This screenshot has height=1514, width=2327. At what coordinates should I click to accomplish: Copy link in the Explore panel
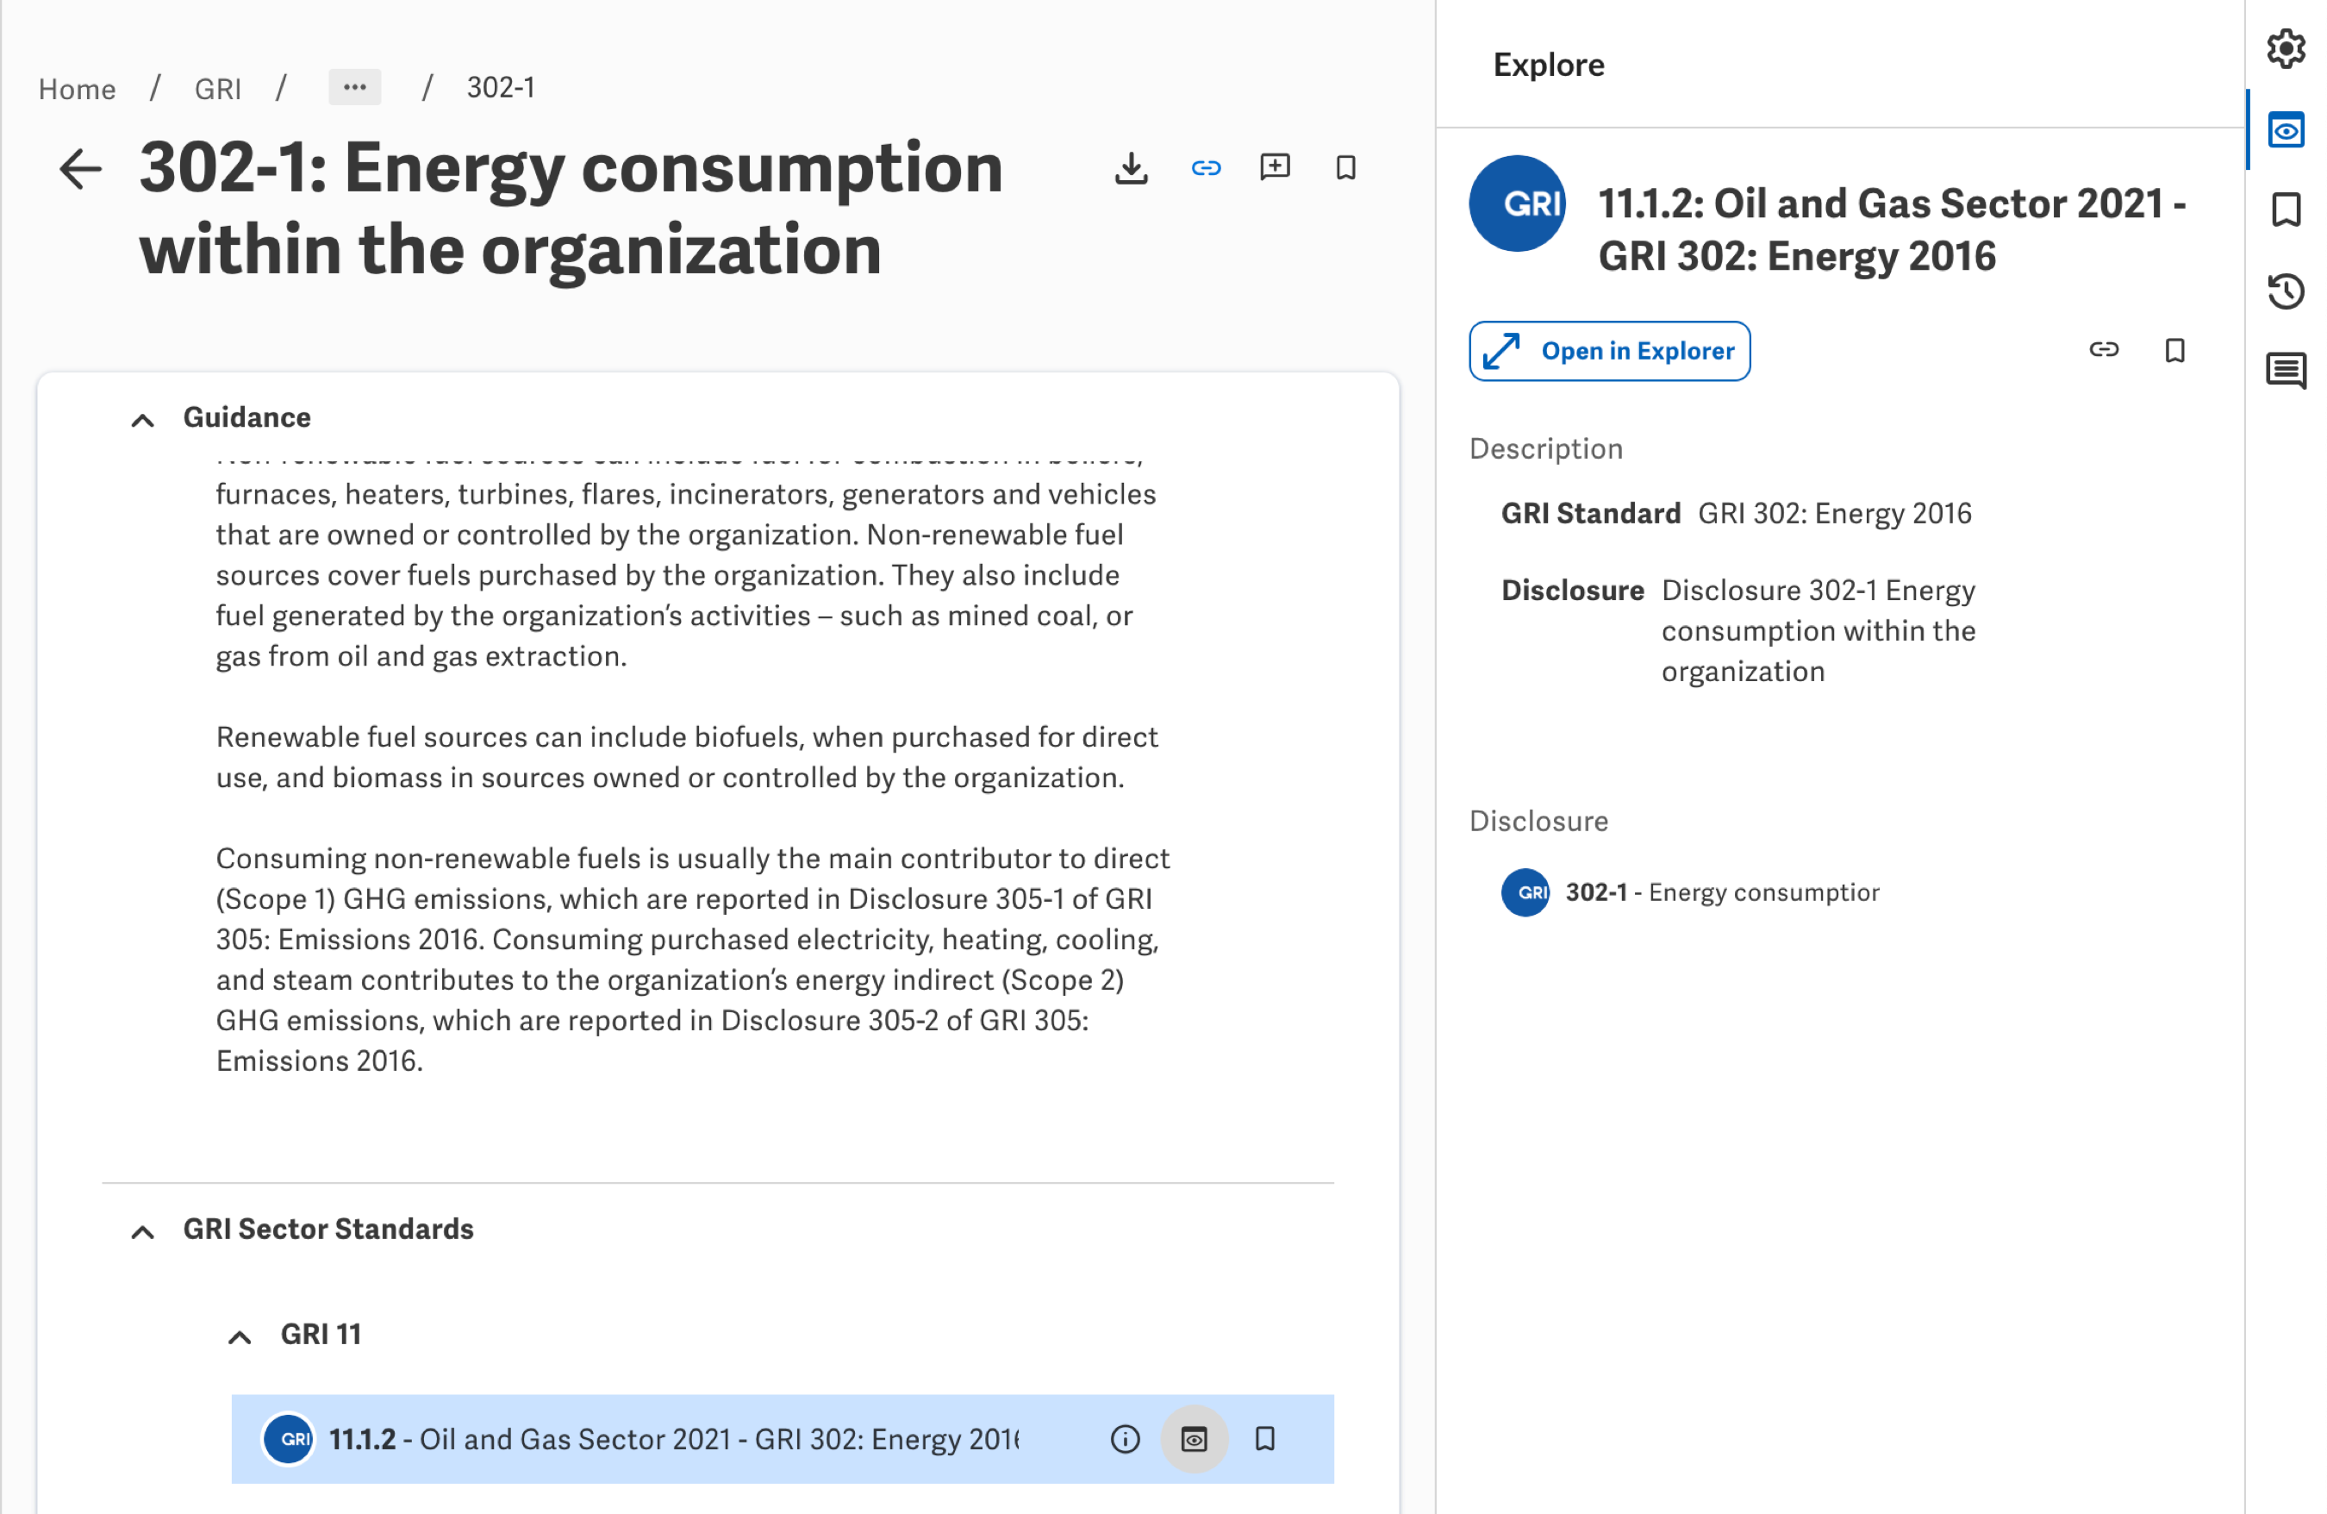[x=2104, y=350]
